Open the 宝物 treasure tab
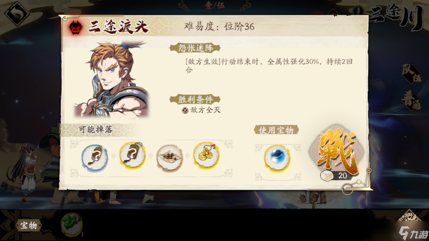The height and width of the screenshot is (241, 429). point(29,226)
